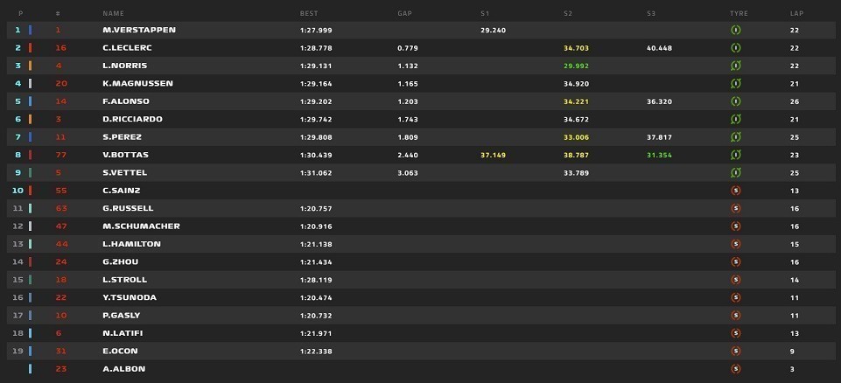Click the LAP column header
Viewport: 841px width, 383px height.
tap(796, 13)
